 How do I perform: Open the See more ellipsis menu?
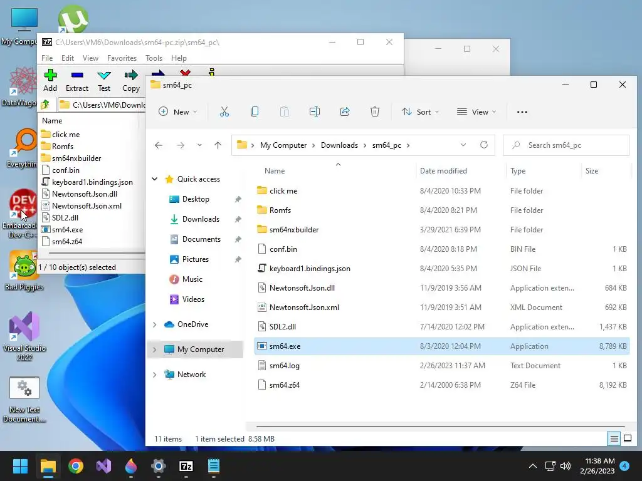pos(522,111)
